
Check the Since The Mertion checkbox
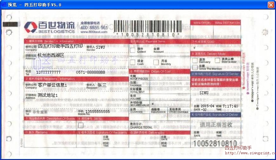[195, 67]
